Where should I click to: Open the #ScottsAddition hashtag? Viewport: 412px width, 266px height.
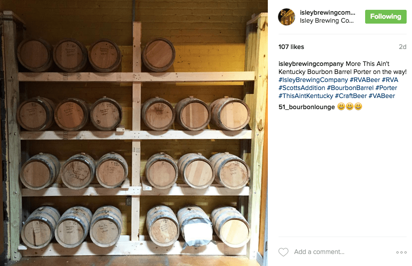(302, 88)
